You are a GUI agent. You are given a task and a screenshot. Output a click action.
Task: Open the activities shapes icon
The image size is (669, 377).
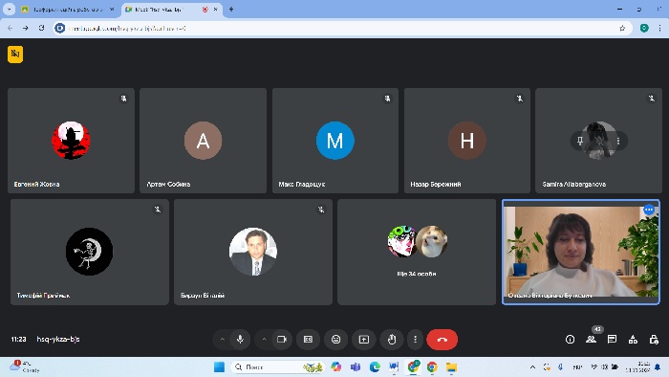(633, 340)
